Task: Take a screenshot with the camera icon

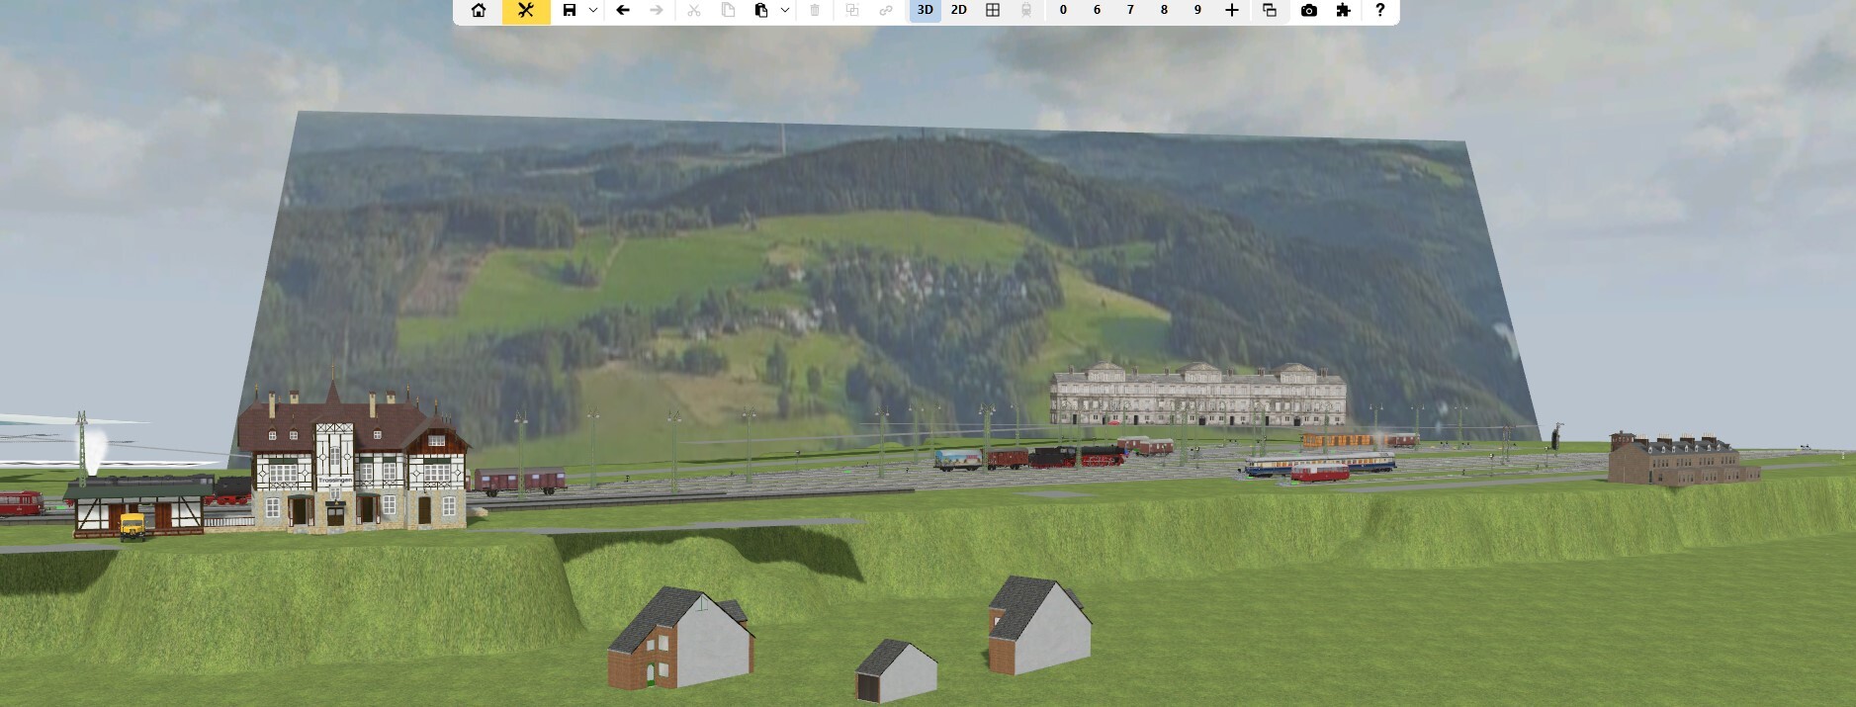Action: [1309, 11]
